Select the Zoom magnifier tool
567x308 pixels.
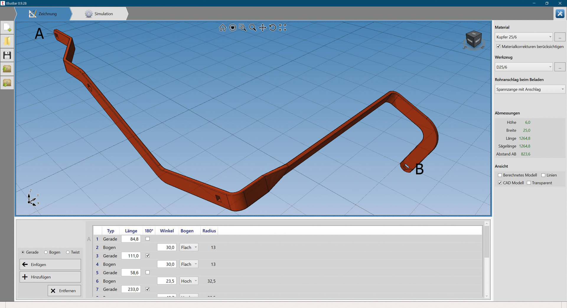253,27
